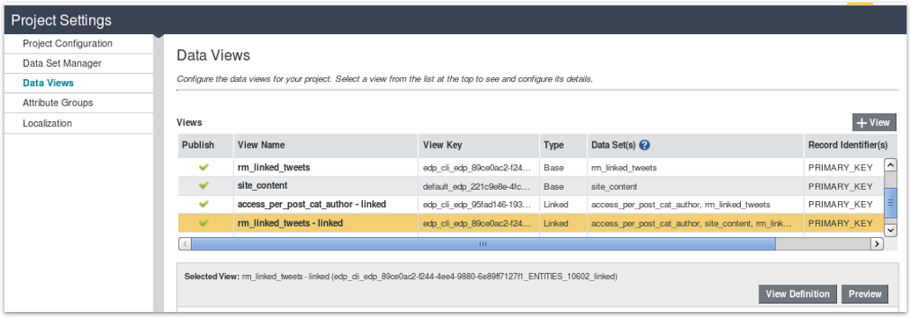Click Linked type cell in access_per_post_cat_author row

click(x=556, y=205)
